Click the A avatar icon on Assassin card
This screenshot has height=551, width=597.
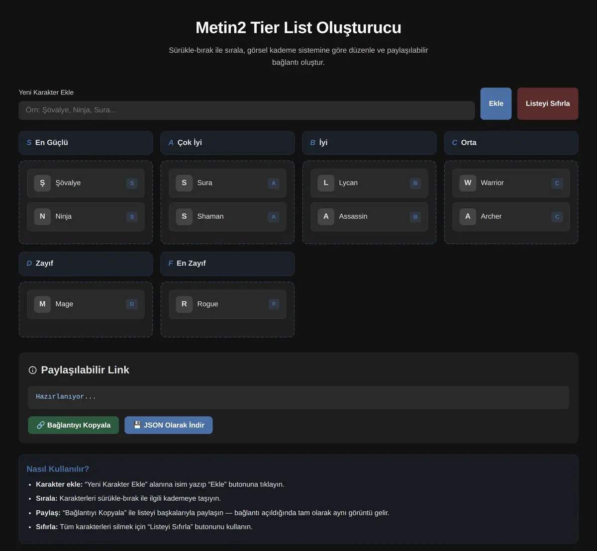pyautogui.click(x=326, y=216)
